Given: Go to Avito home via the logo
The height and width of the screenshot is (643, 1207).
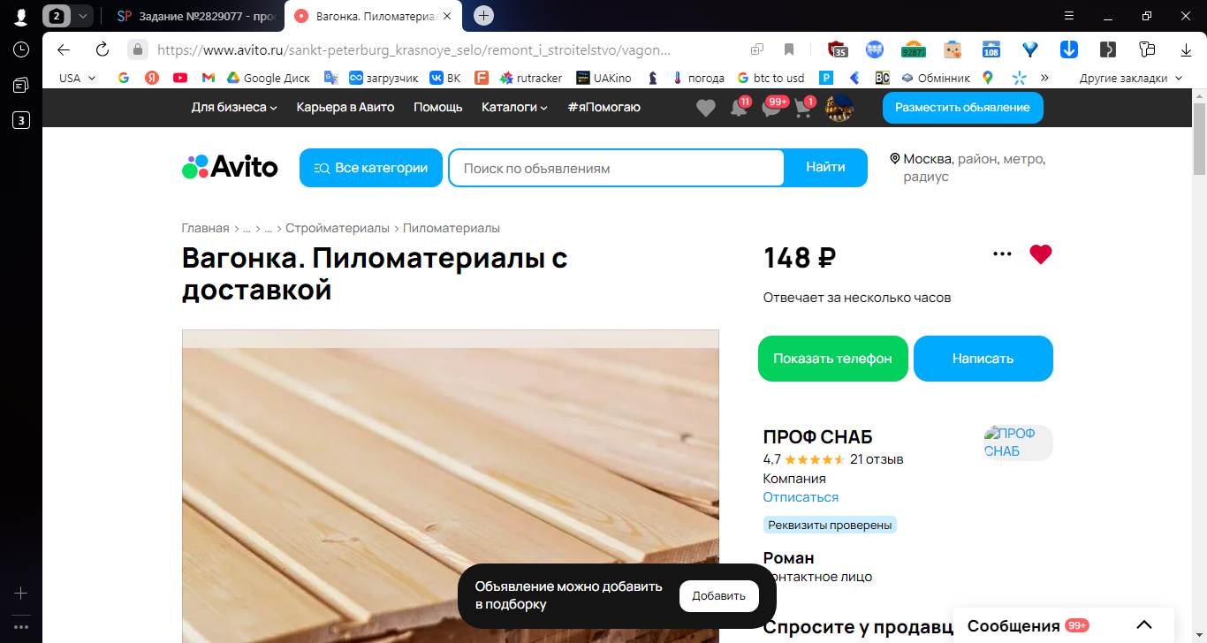Looking at the screenshot, I should pyautogui.click(x=230, y=167).
